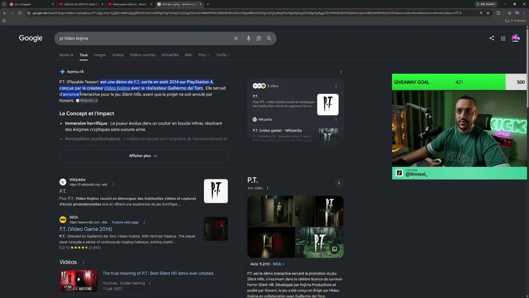Switch to the Mantsayadch (Remix) YouTube tab

click(x=130, y=4)
